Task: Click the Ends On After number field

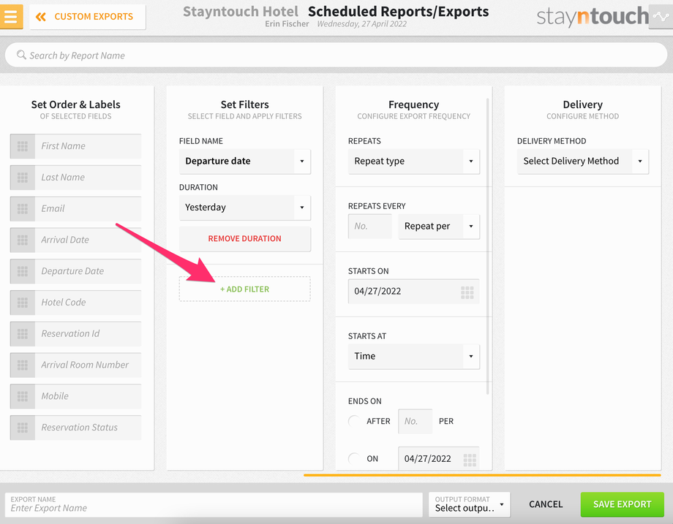Action: pos(415,421)
